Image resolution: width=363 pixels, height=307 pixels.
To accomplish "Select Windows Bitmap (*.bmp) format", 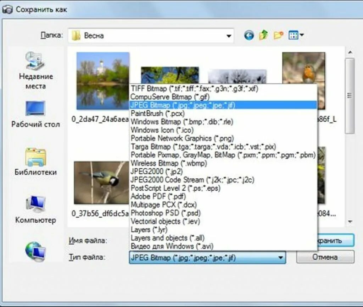I will tap(223, 122).
